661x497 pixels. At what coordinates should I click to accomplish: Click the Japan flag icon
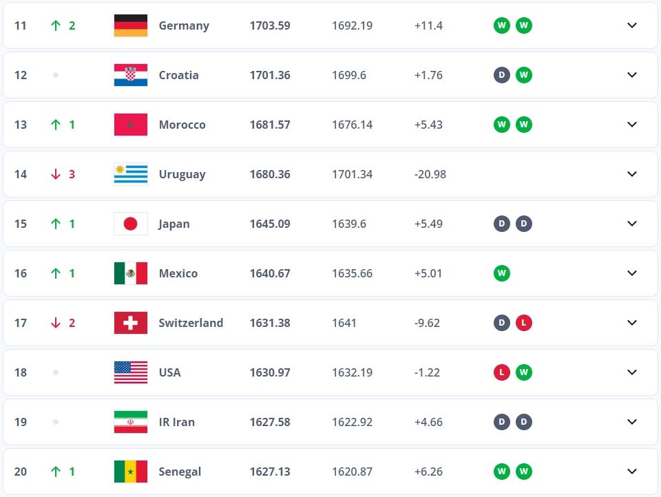pyautogui.click(x=131, y=224)
